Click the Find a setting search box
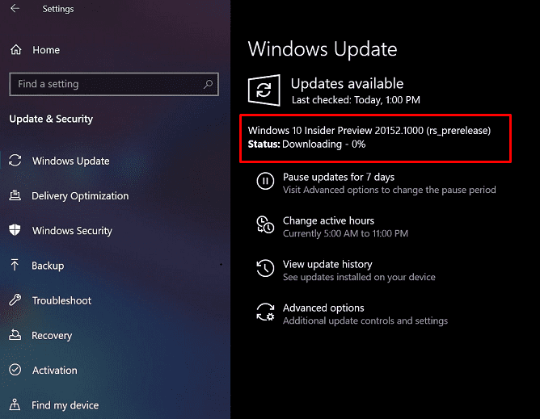This screenshot has height=419, width=540. [x=114, y=84]
